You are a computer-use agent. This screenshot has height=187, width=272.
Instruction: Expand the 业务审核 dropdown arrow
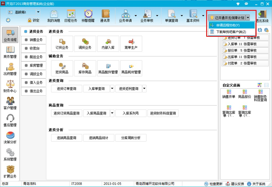(157, 16)
